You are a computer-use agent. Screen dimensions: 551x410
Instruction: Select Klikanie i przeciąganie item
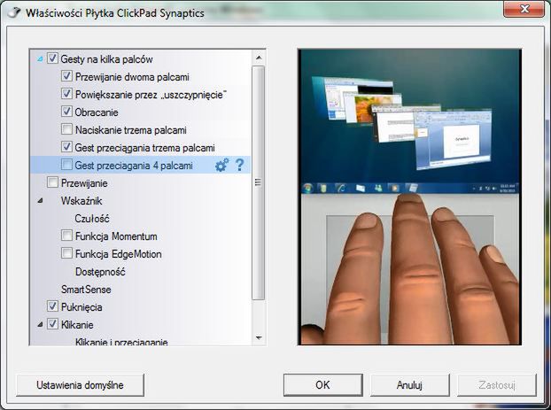(121, 342)
